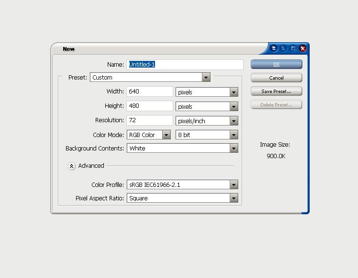Viewport: 358px width, 278px height.
Task: Open Pixel Aspect Ratio dropdown Square
Action: [182, 198]
